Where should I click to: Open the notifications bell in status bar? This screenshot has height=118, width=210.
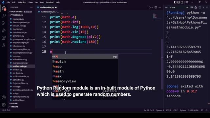206,110
